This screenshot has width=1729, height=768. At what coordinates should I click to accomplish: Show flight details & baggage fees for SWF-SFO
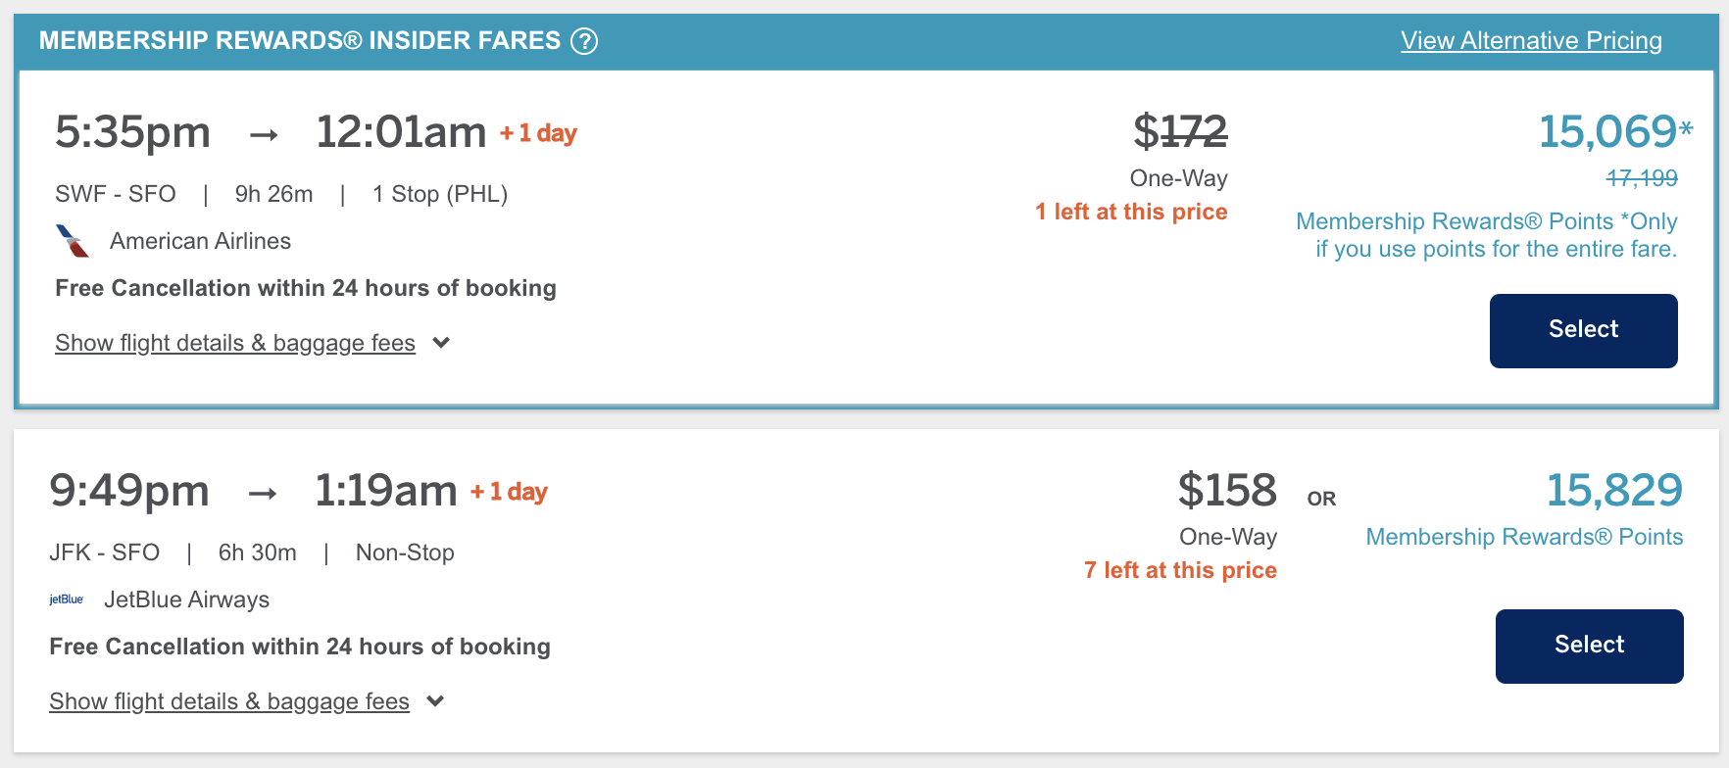tap(235, 343)
